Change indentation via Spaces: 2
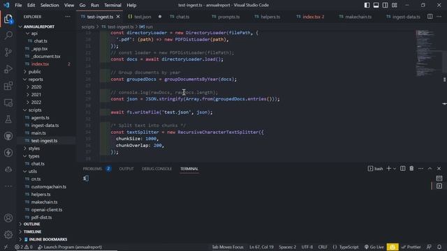Screen dimensions: 447x251 point(287,247)
